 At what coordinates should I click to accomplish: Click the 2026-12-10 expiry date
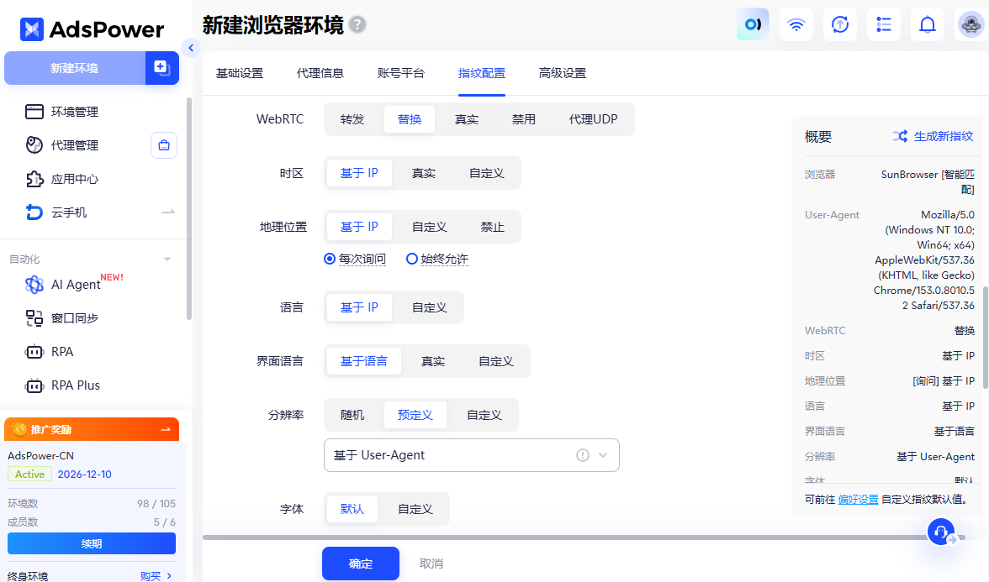[x=84, y=475]
